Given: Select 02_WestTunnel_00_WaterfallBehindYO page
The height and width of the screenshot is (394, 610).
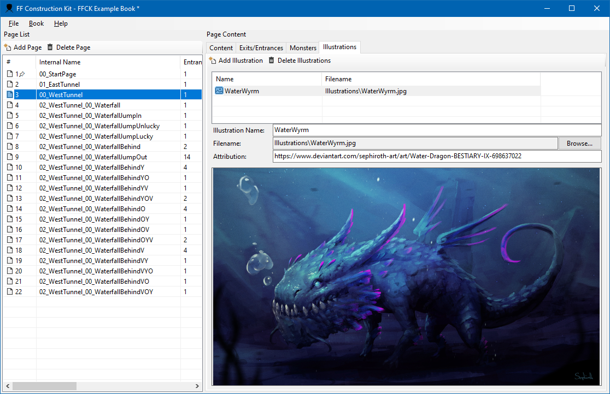Looking at the screenshot, I should pos(103,177).
